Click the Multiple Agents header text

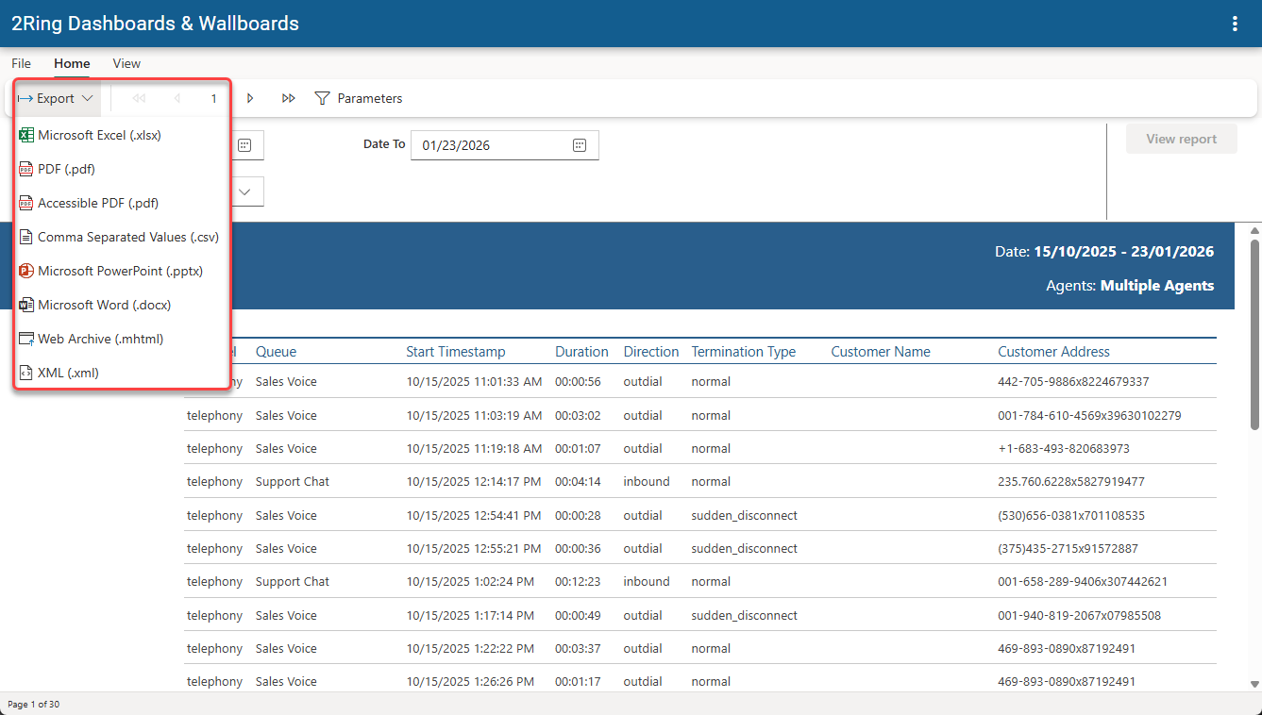coord(1157,286)
